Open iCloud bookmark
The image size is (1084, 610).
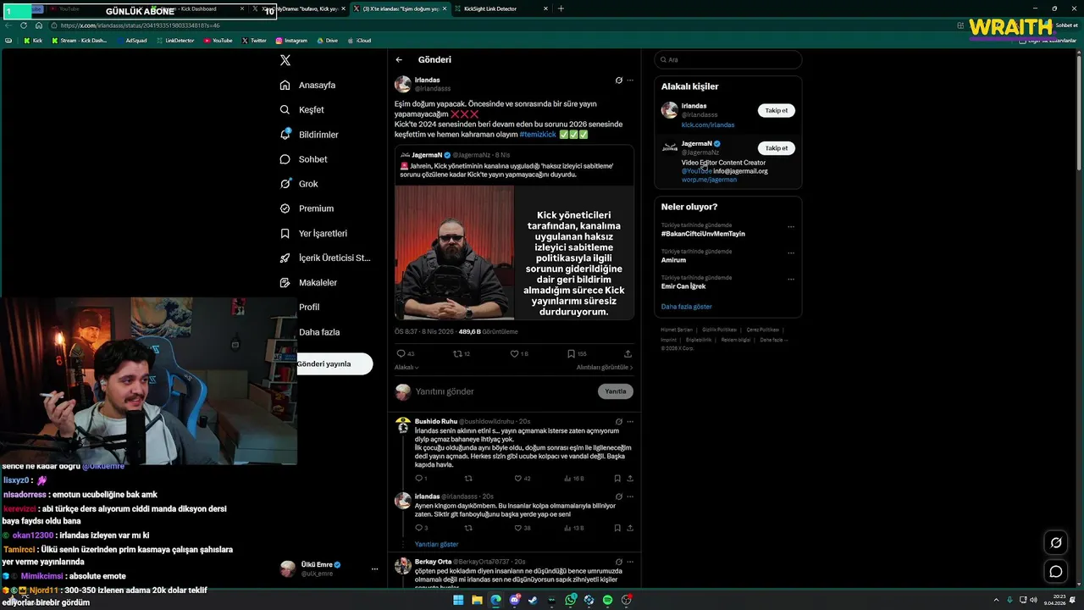[x=360, y=41]
